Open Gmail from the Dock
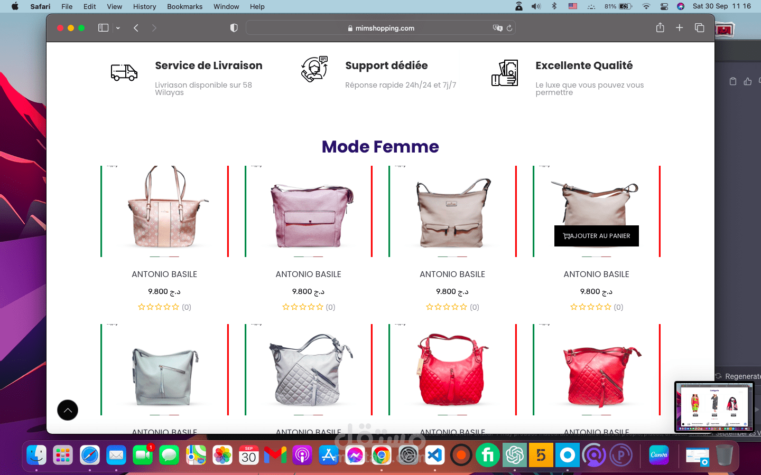Viewport: 761px width, 475px height. [x=275, y=455]
